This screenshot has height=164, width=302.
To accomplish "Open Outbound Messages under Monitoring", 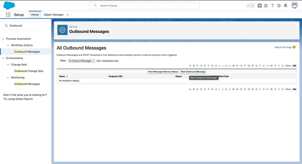I will (27, 84).
